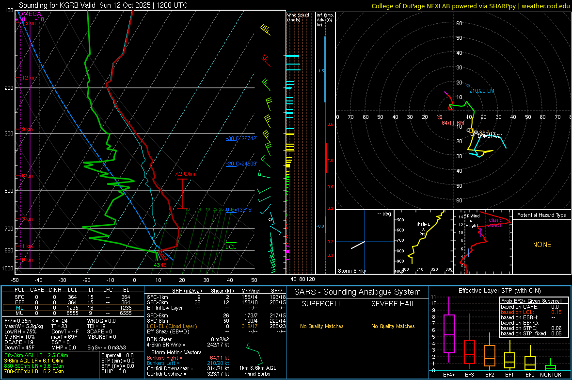Click the SR Wind v. Height label
Image resolution: width=572 pixels, height=380 pixels.
click(x=472, y=221)
